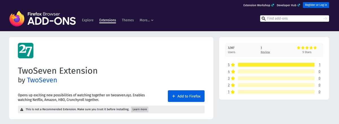Click the star icon in the 4-star row

click(233, 71)
